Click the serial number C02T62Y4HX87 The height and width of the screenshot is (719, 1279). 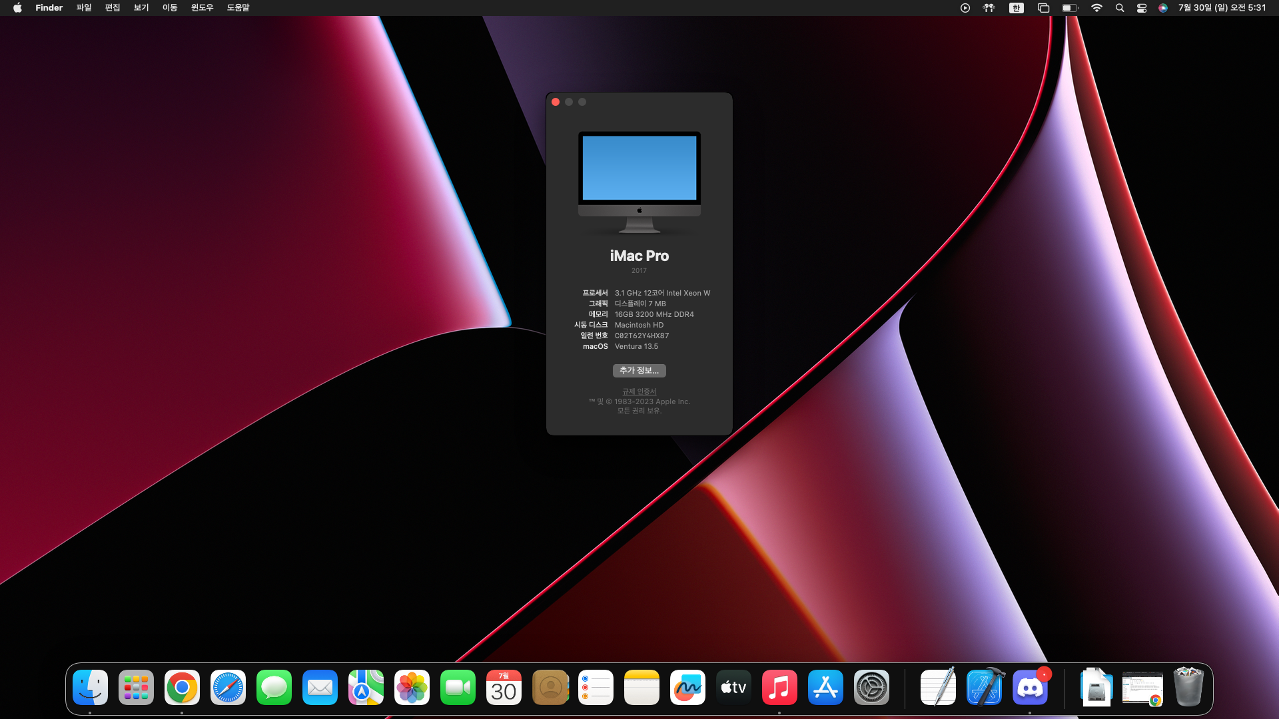pos(641,336)
